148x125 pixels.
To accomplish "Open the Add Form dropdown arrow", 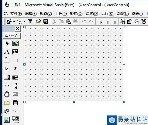I will point(24,22).
